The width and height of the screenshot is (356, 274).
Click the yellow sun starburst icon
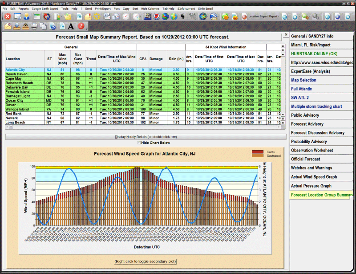coord(97,16)
